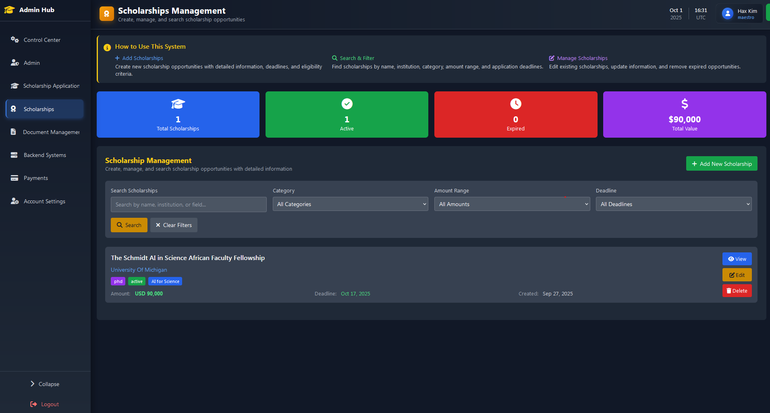The height and width of the screenshot is (413, 770).
Task: Open the All Categories dropdown
Action: (350, 204)
